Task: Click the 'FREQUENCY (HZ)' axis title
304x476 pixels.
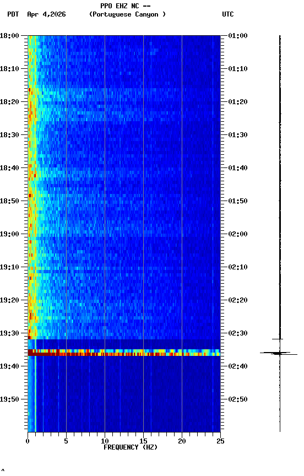Action: pyautogui.click(x=131, y=448)
